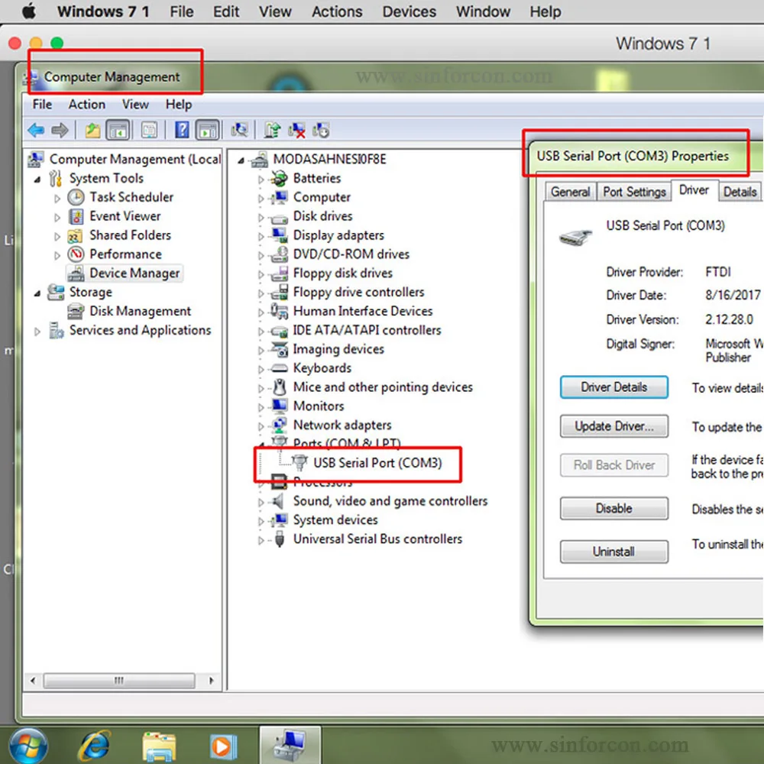Click the Uninstall device toolbar icon with red X
The image size is (764, 764).
[x=296, y=131]
